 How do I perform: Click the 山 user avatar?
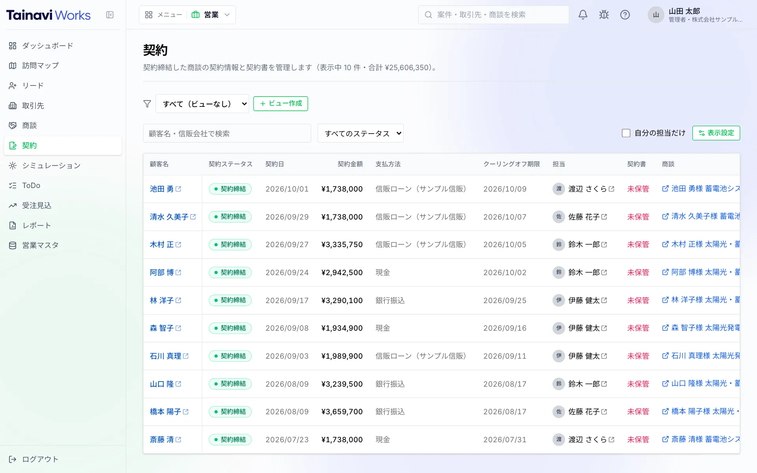click(x=656, y=15)
